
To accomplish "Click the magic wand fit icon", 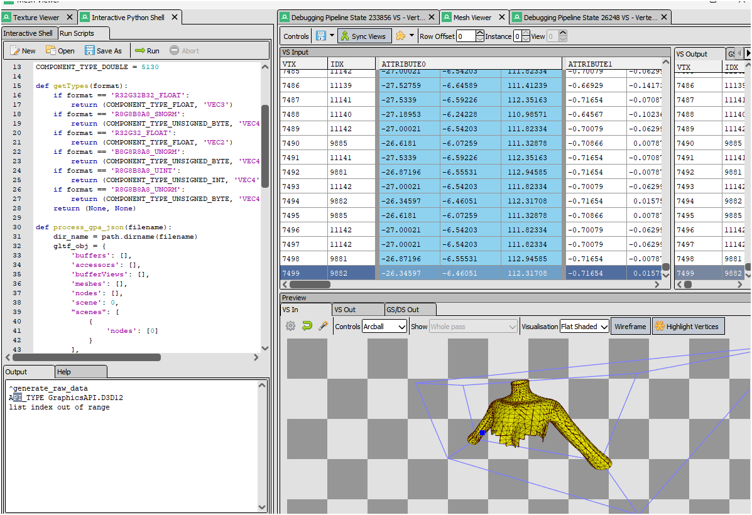I will point(324,326).
